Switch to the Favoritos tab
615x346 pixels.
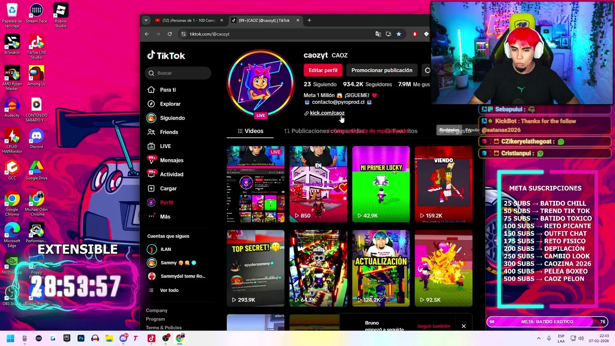click(x=402, y=131)
